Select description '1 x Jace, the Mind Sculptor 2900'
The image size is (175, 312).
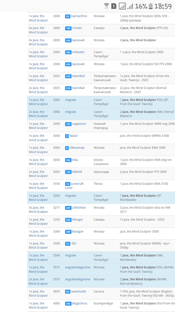(142, 52)
